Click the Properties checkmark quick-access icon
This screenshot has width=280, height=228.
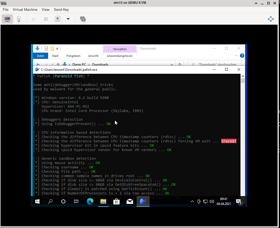46,49
